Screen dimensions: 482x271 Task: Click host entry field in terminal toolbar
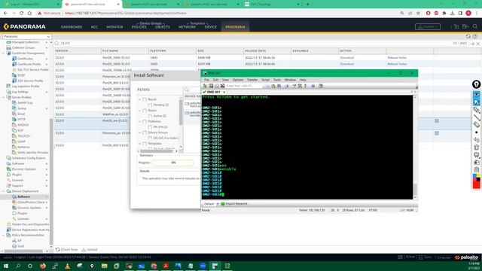(244, 86)
